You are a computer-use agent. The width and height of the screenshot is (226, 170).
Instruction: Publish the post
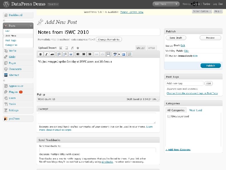click(x=211, y=66)
